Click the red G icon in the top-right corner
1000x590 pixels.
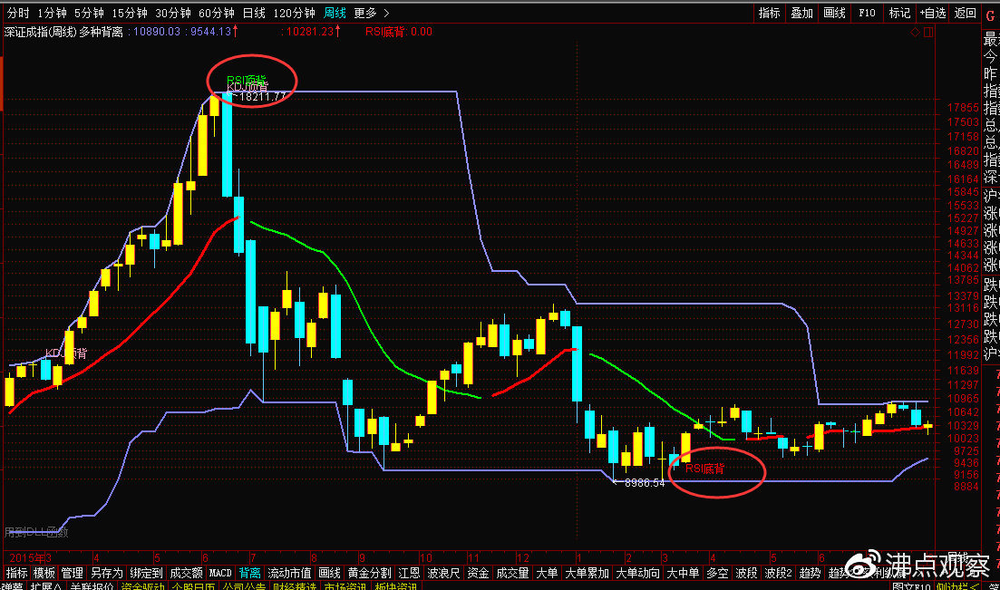tap(991, 13)
